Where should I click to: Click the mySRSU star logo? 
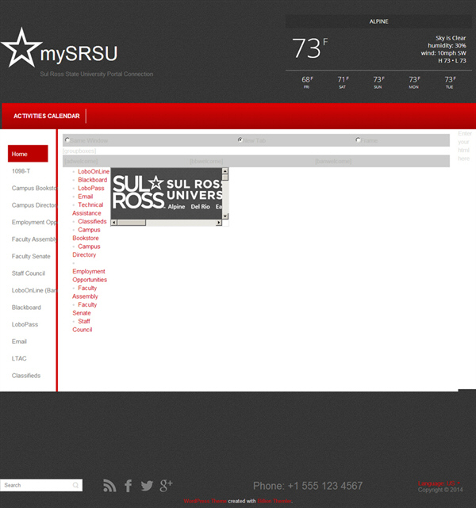21,48
